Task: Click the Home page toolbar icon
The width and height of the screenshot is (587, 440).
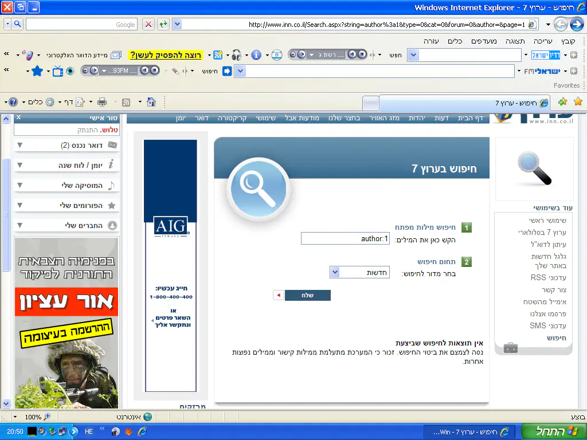Action: 151,102
